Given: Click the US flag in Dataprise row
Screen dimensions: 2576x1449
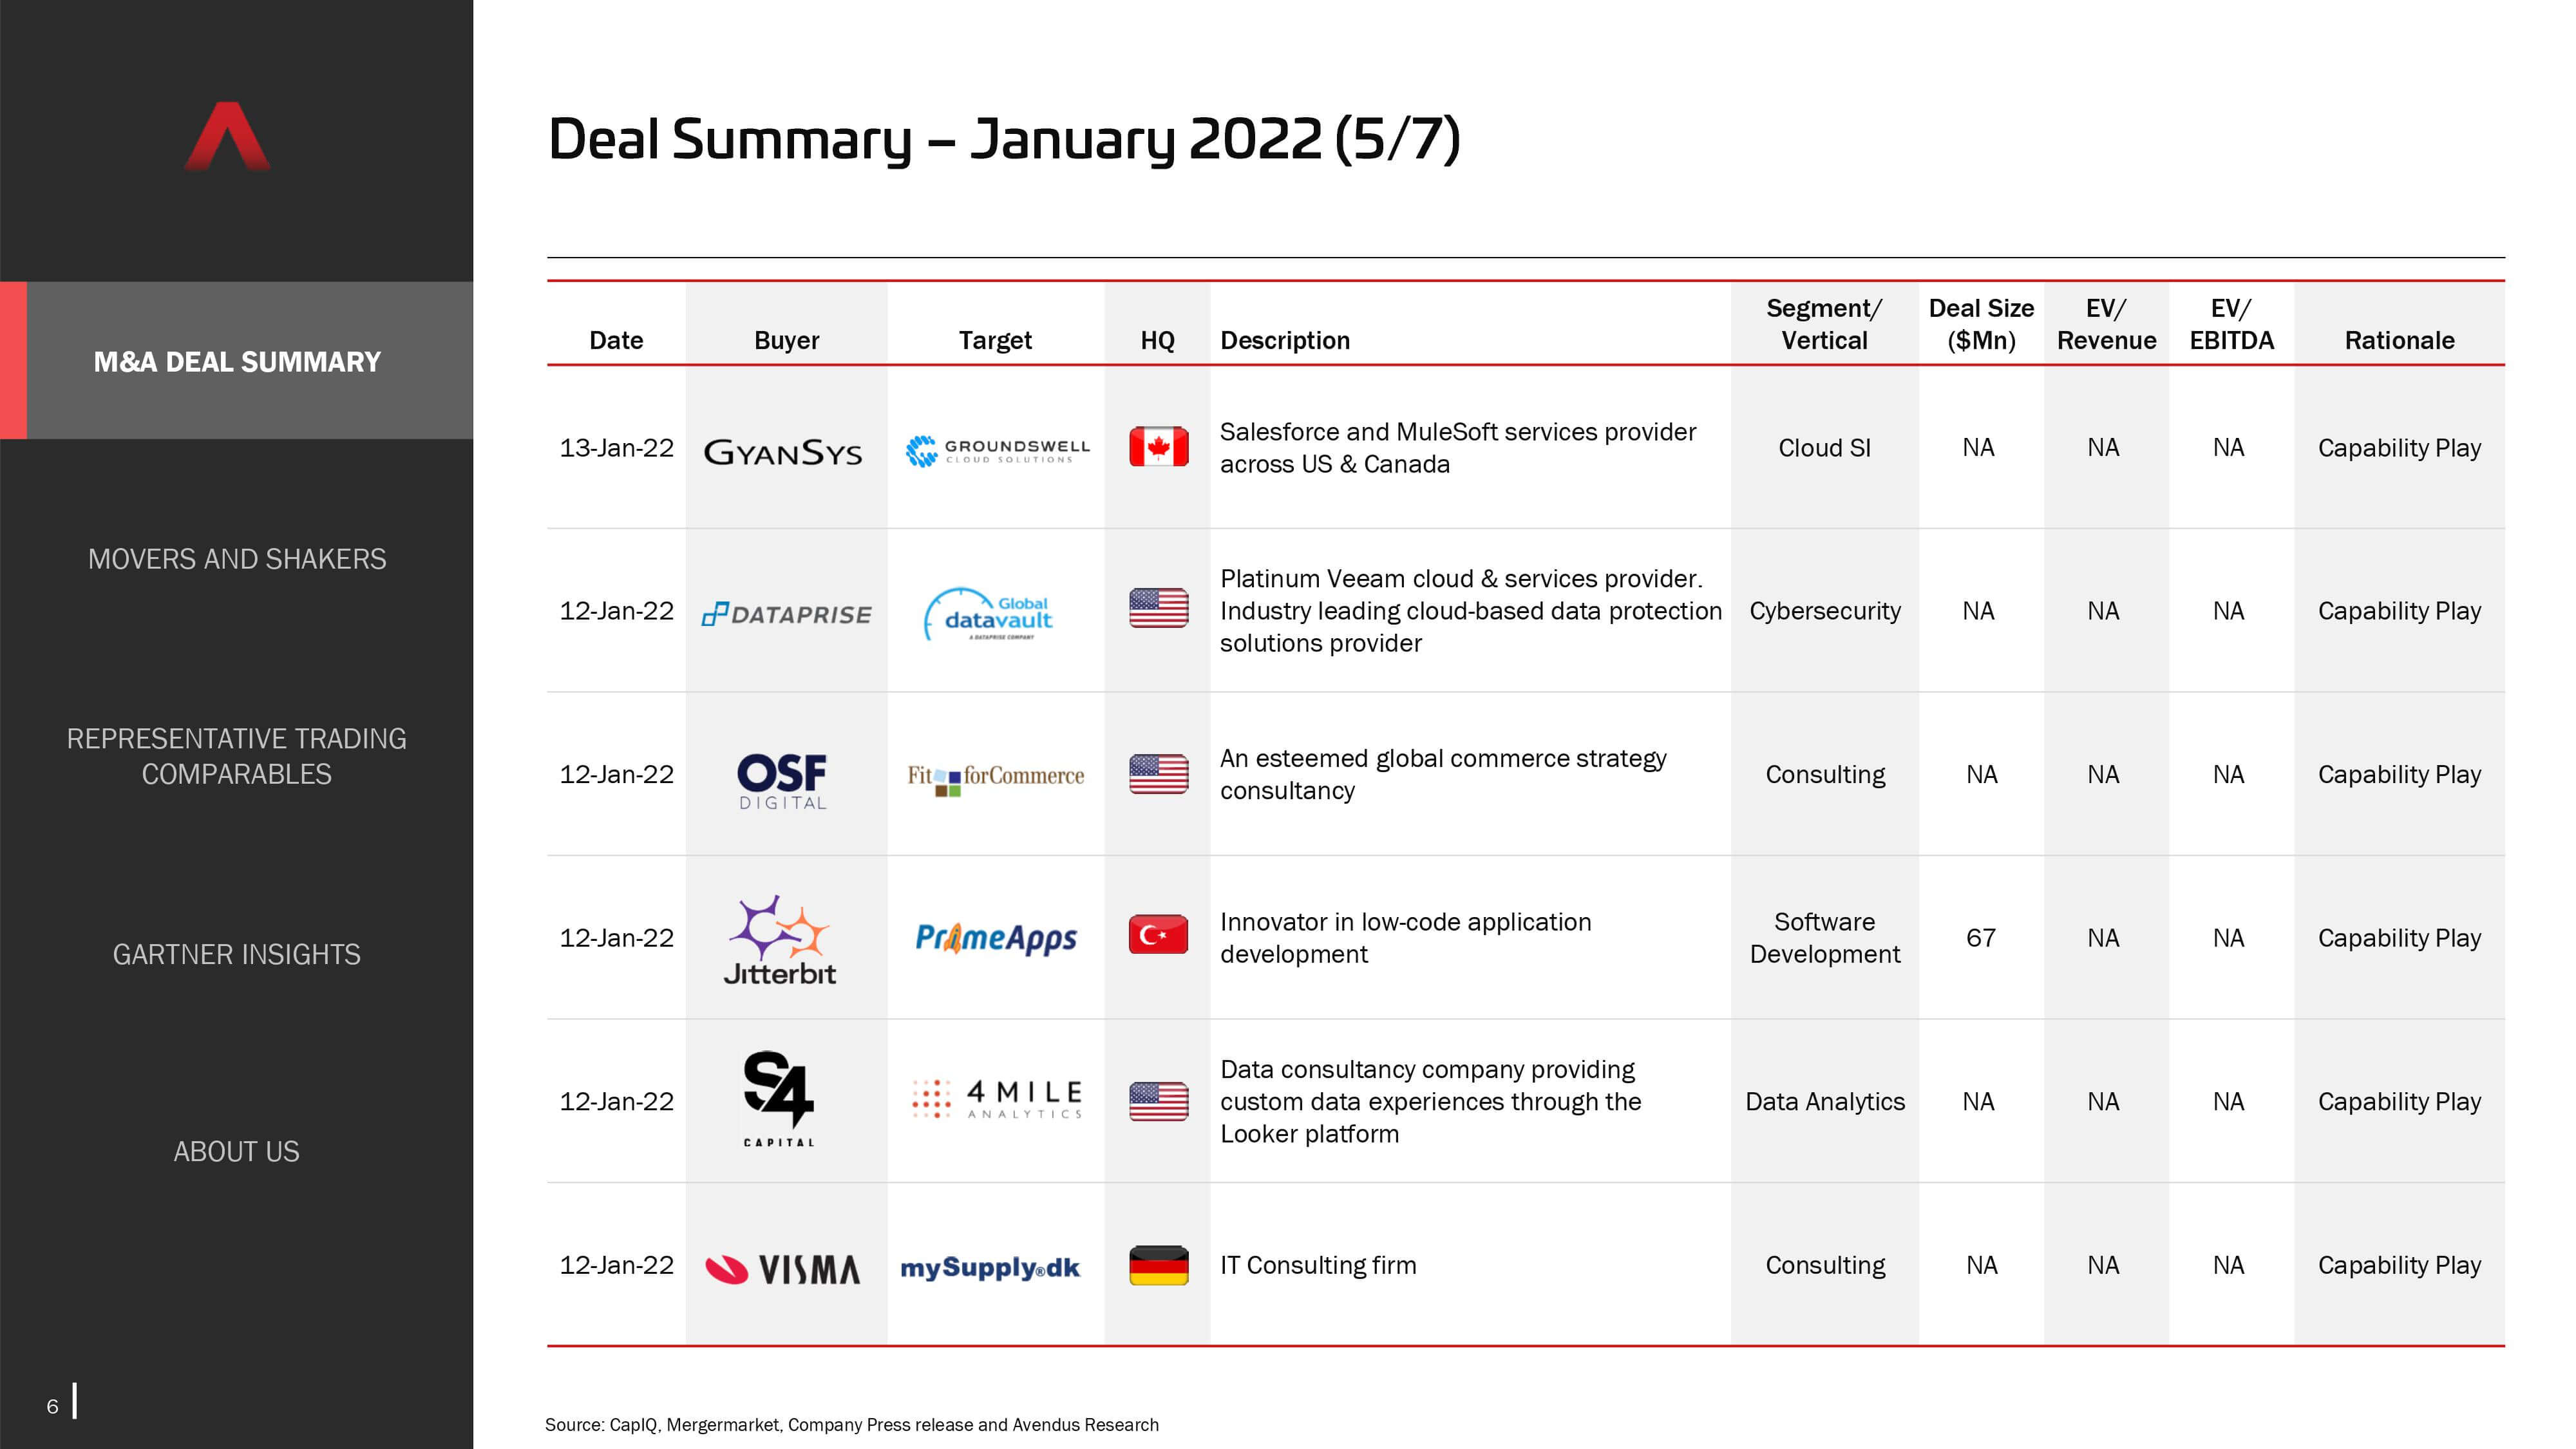Looking at the screenshot, I should coord(1158,608).
